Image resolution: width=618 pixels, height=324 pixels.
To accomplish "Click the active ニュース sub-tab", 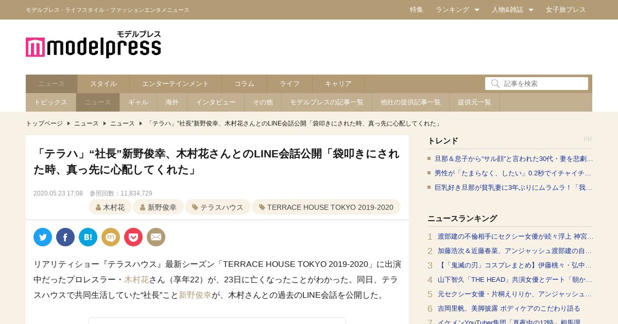I will click(x=98, y=102).
